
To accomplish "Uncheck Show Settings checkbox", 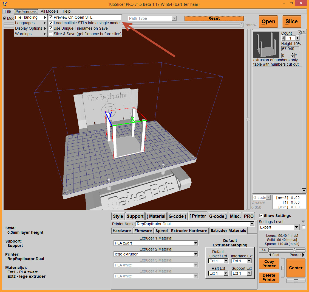I will 261,216.
